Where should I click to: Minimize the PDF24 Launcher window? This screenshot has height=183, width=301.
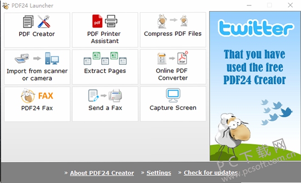tap(249, 5)
